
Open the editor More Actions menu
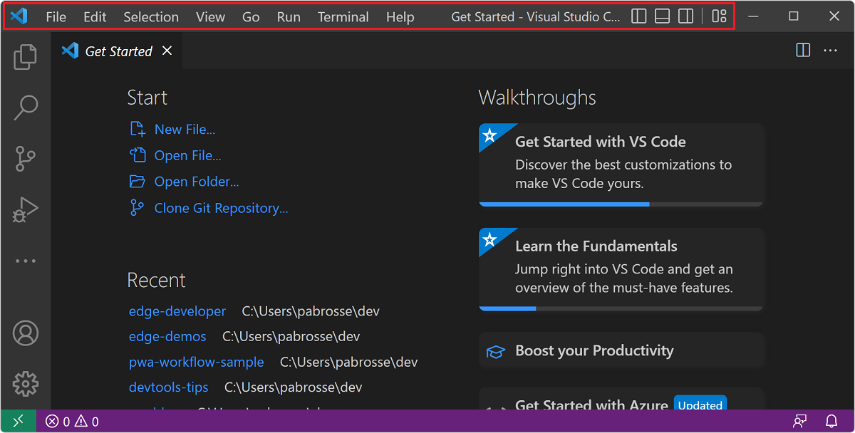click(830, 50)
